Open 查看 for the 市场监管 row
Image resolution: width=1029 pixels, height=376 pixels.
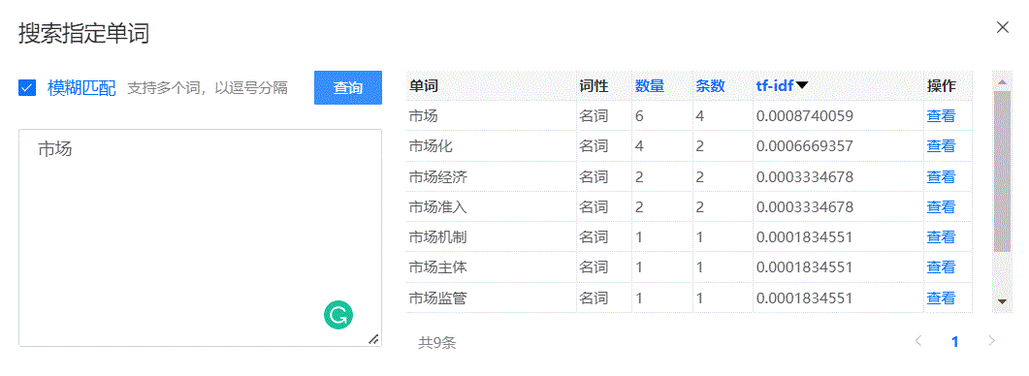pyautogui.click(x=941, y=298)
